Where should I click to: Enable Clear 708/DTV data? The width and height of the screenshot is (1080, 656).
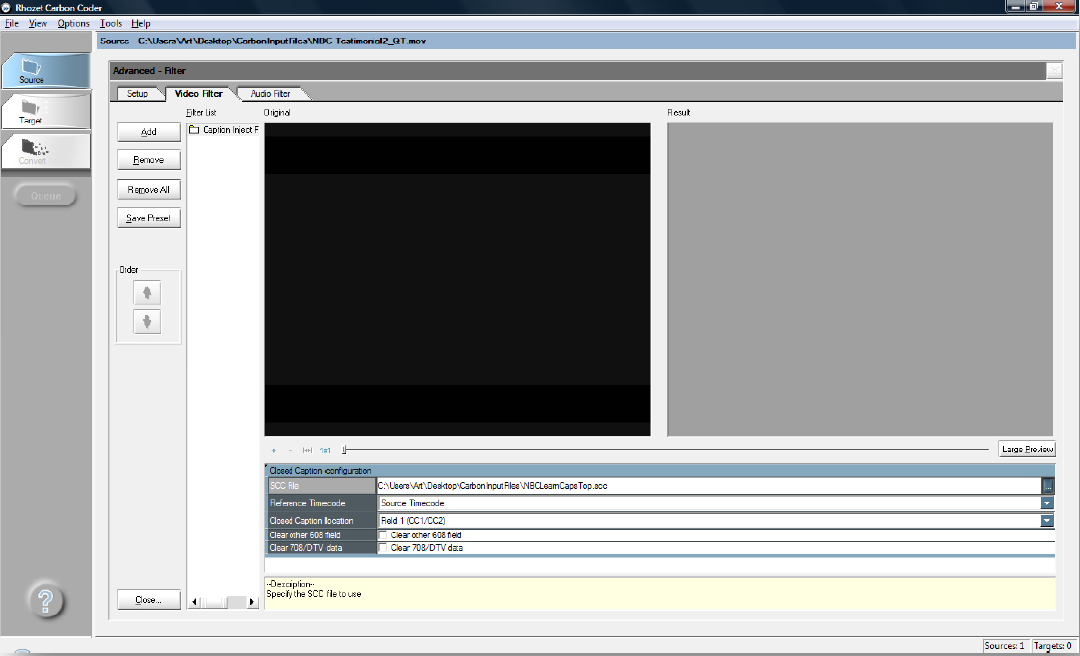(x=384, y=547)
